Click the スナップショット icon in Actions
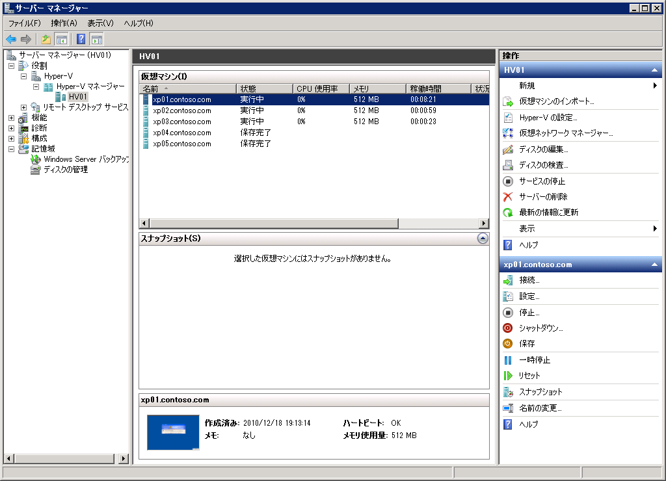The width and height of the screenshot is (666, 481). (508, 392)
